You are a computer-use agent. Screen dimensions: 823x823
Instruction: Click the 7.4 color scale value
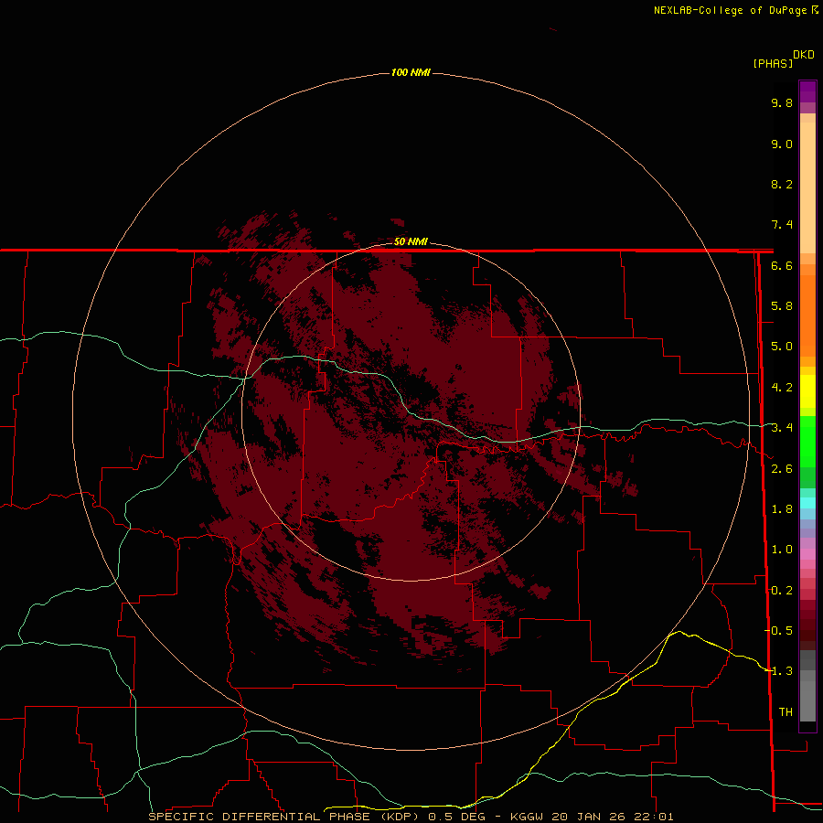point(782,225)
